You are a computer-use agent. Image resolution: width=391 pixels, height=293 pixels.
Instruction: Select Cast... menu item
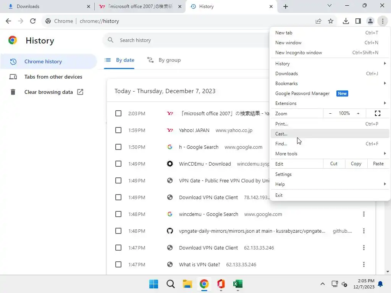click(x=330, y=134)
